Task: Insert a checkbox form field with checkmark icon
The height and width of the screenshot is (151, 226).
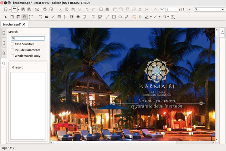Action: tap(53, 17)
